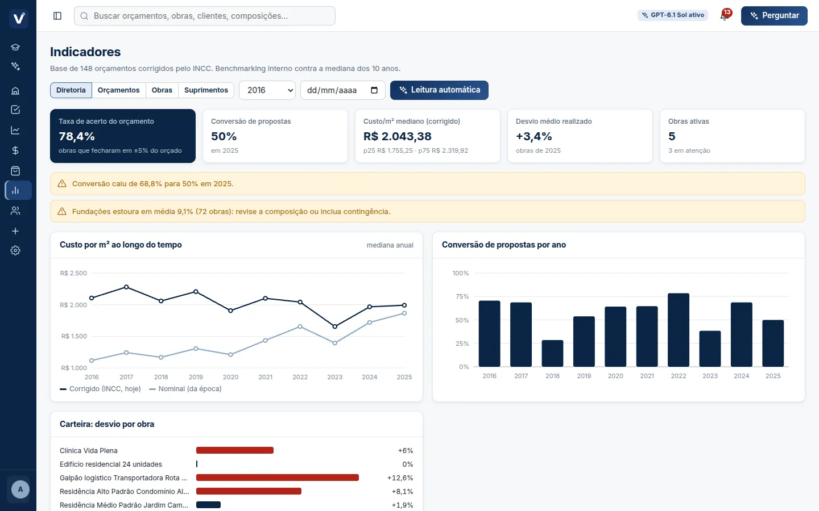Viewport: 819px width, 511px height.
Task: Go to the home building icon
Action: 15,90
